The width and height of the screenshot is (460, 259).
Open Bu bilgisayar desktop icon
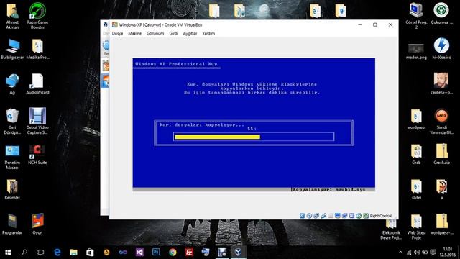12,49
